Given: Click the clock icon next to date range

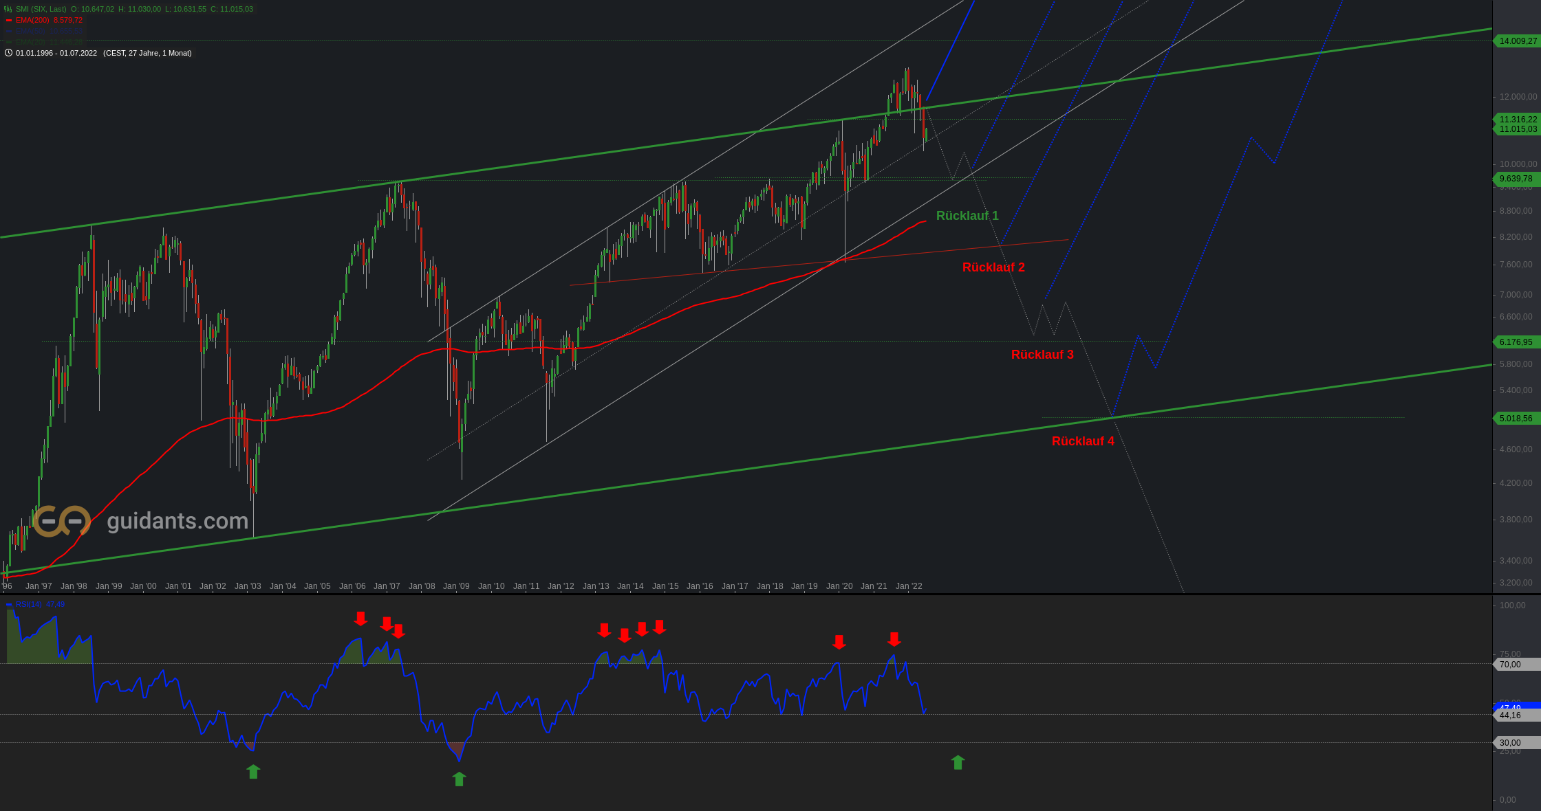Looking at the screenshot, I should pos(8,53).
